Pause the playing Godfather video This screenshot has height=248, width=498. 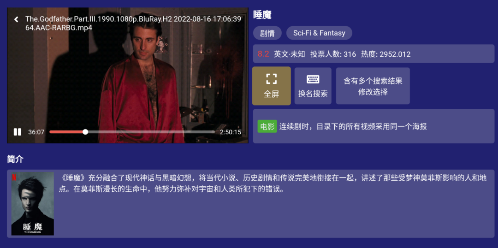coord(18,132)
